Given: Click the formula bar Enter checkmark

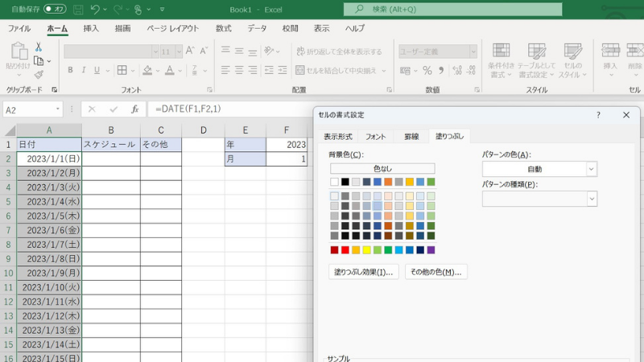Looking at the screenshot, I should click(x=114, y=109).
